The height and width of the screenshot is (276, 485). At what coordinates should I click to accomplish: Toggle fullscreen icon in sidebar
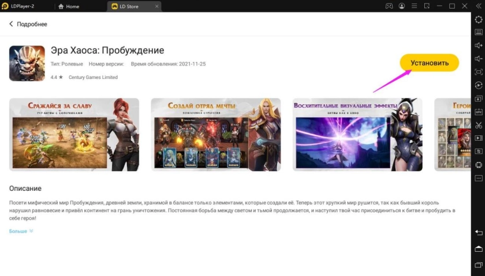click(x=479, y=72)
